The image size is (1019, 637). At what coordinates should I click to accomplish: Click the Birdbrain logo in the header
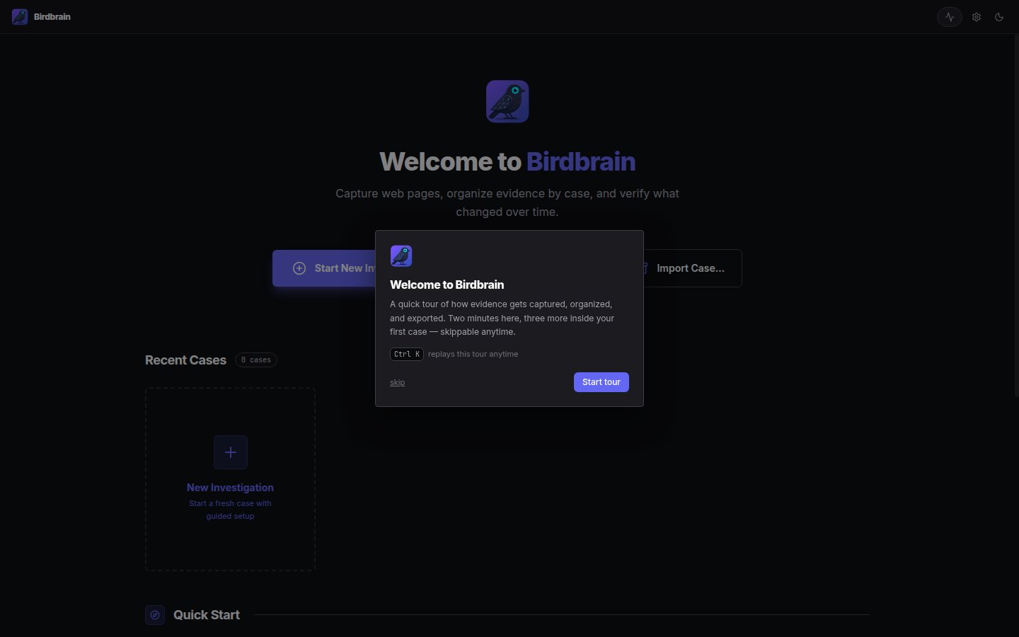[x=20, y=17]
